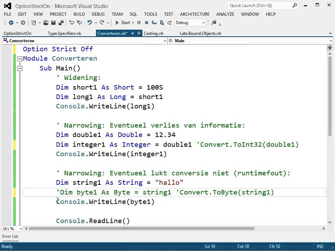Open the Error List panel tab
The height and width of the screenshot is (251, 335).
[10, 236]
